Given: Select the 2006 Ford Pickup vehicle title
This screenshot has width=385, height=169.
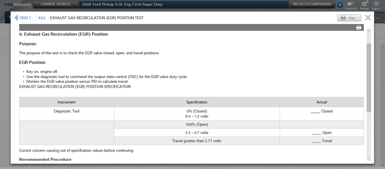Looking at the screenshot, I should 122,5.
